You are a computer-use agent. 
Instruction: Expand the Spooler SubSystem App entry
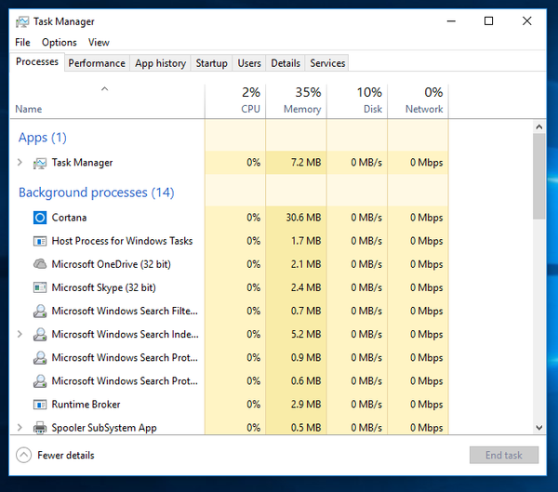coord(20,428)
